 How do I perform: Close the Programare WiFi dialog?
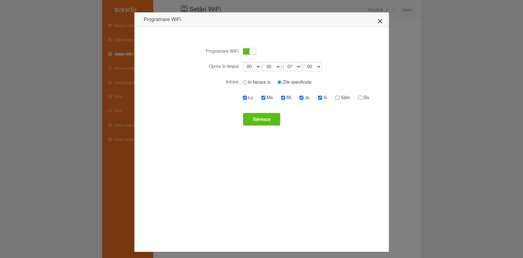click(x=380, y=21)
